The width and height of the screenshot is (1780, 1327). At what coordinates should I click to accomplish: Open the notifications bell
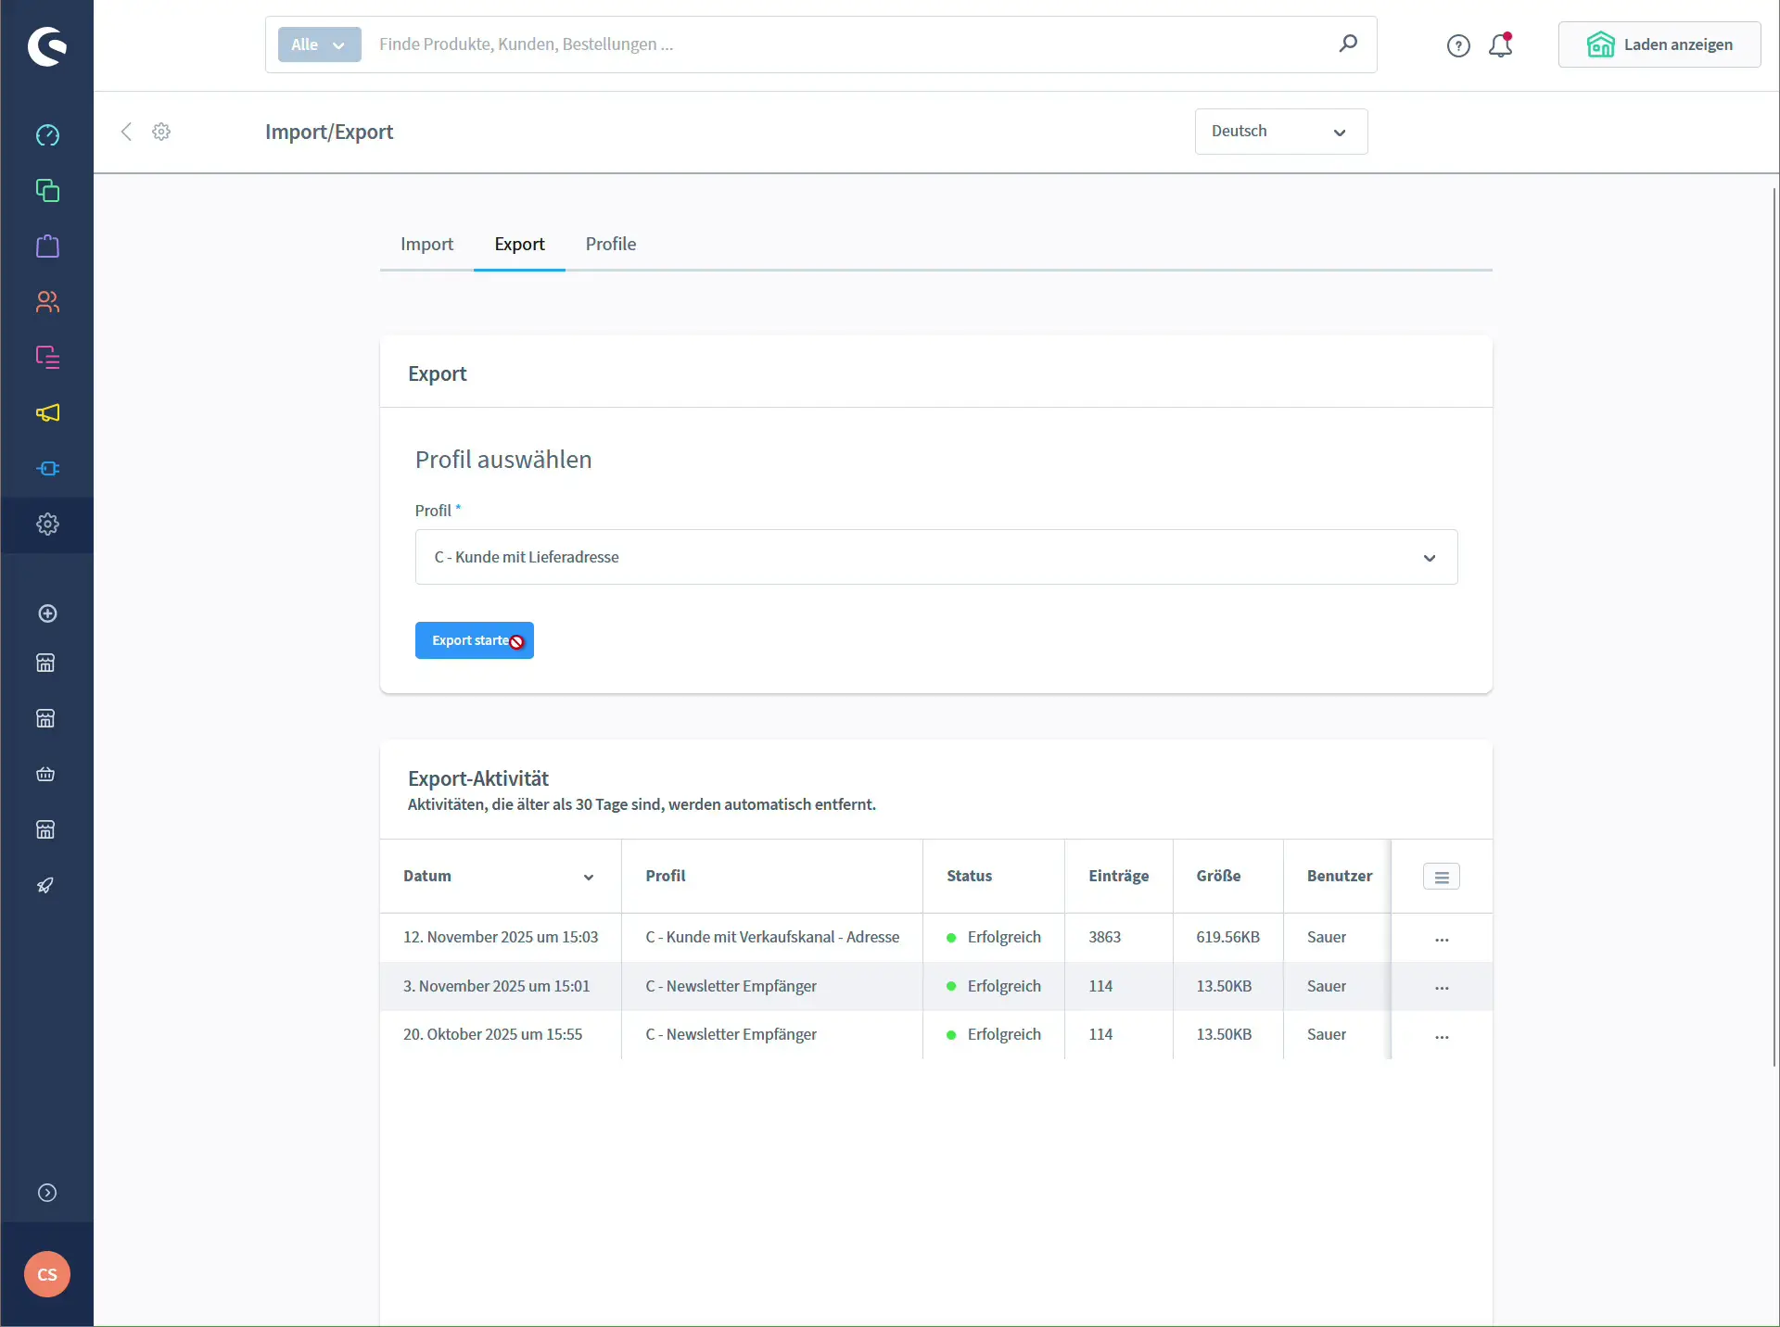pyautogui.click(x=1500, y=44)
